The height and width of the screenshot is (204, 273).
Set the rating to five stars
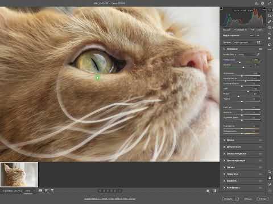[115, 191]
